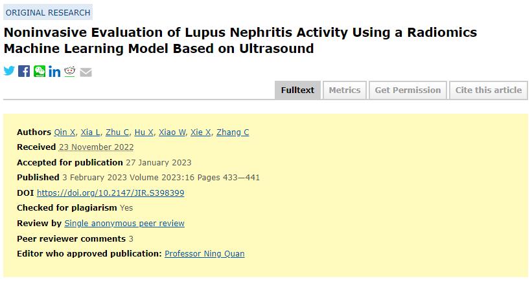Open author Xiao W link
Image resolution: width=532 pixels, height=283 pixels.
[x=172, y=132]
